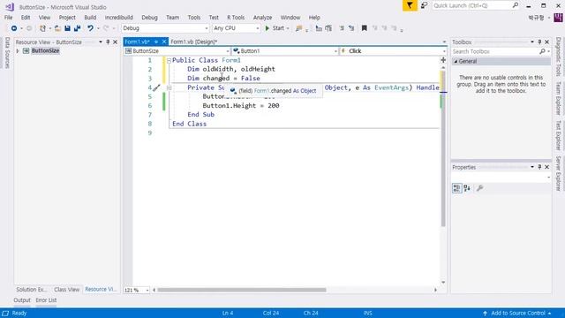Click the Search Toolbox magnifier icon
The image size is (565, 318).
[x=542, y=51]
